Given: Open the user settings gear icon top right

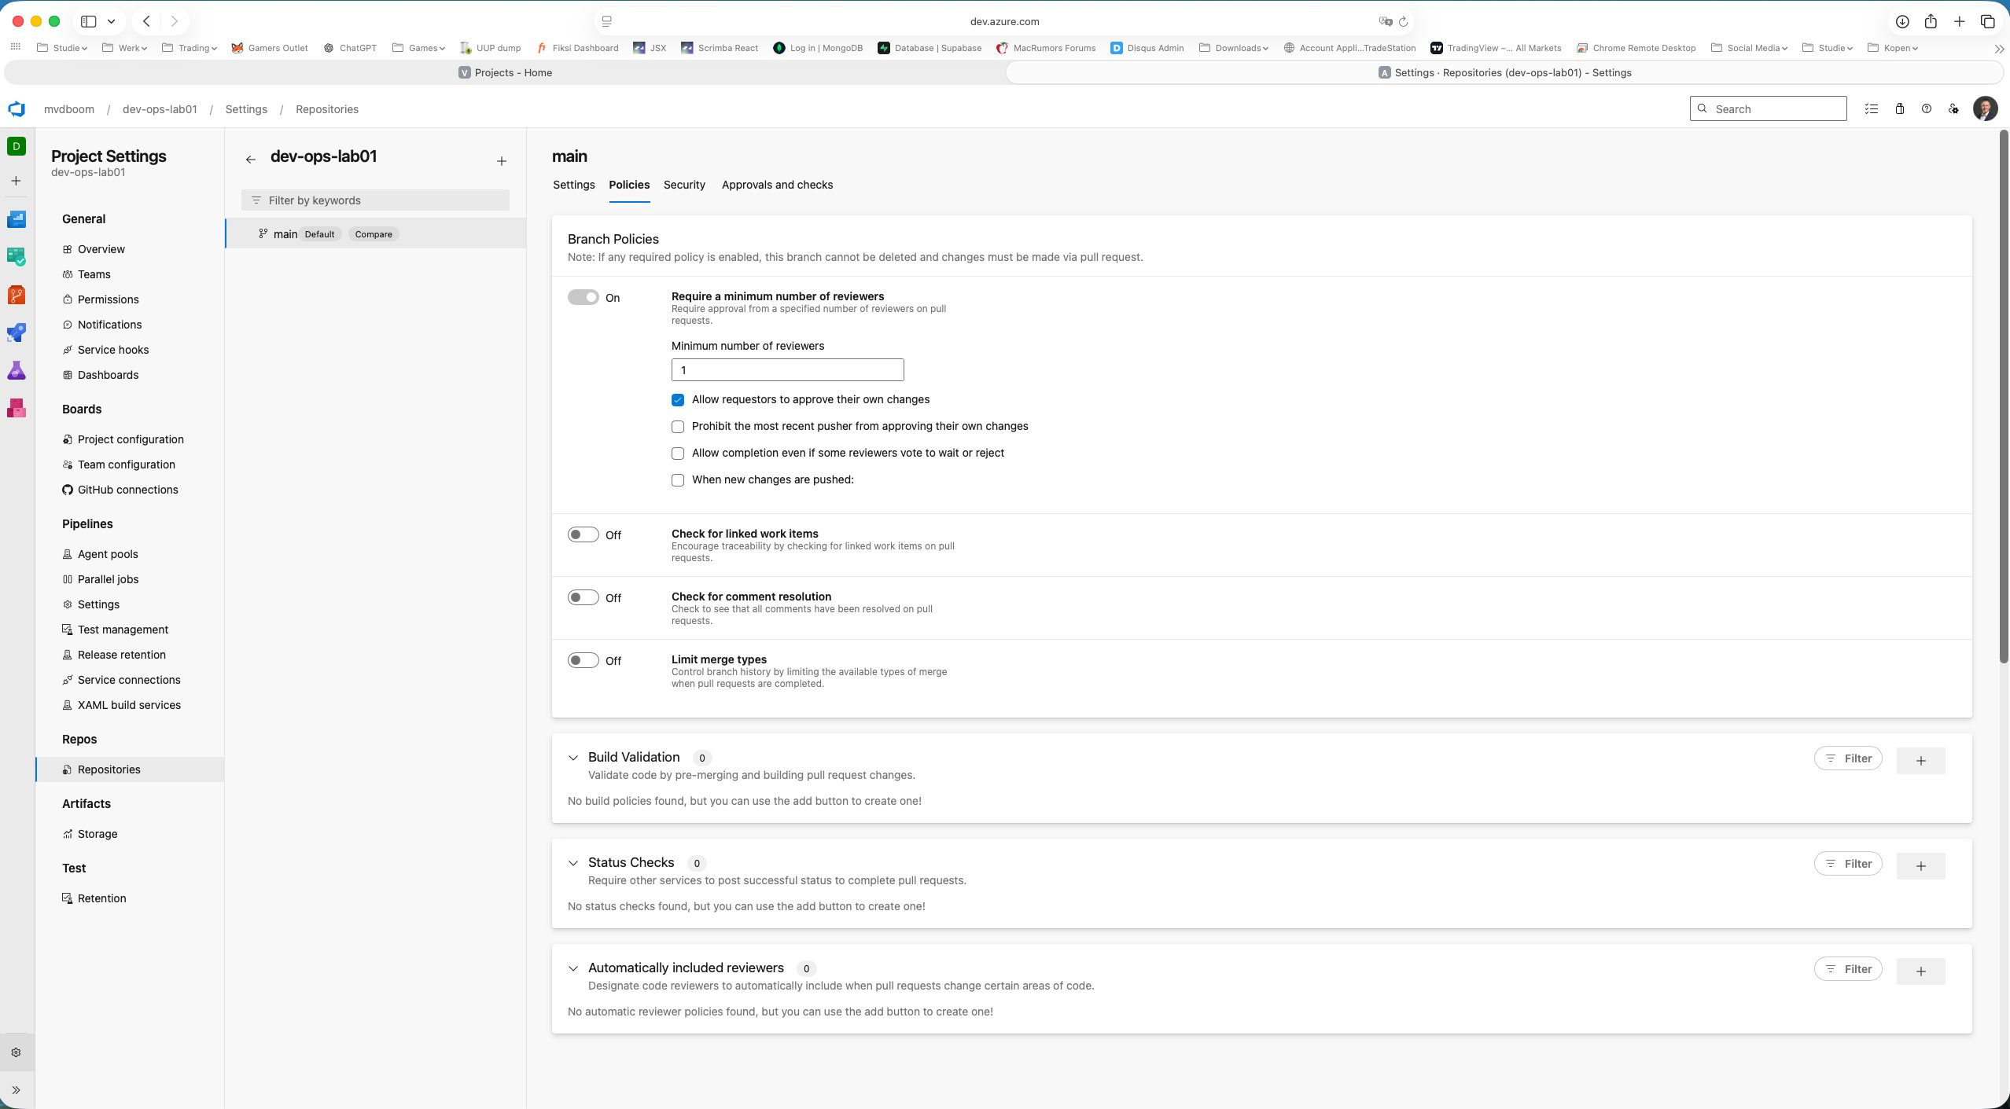Looking at the screenshot, I should tap(1953, 109).
